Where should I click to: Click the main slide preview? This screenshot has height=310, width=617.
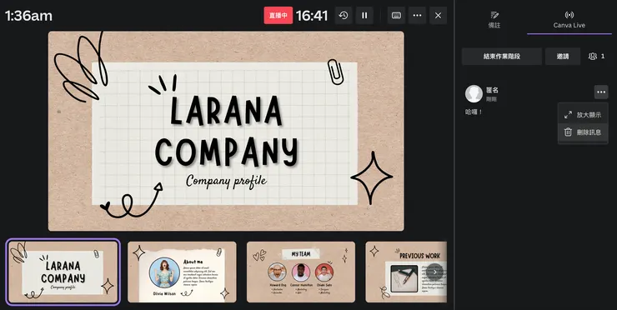tap(226, 131)
